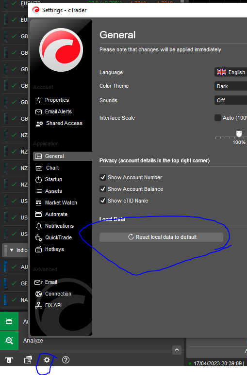Toggle Show Account Balance checkbox
247x375 pixels.
(x=102, y=189)
